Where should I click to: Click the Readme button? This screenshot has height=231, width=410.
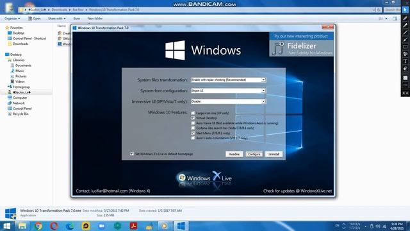[x=234, y=154]
